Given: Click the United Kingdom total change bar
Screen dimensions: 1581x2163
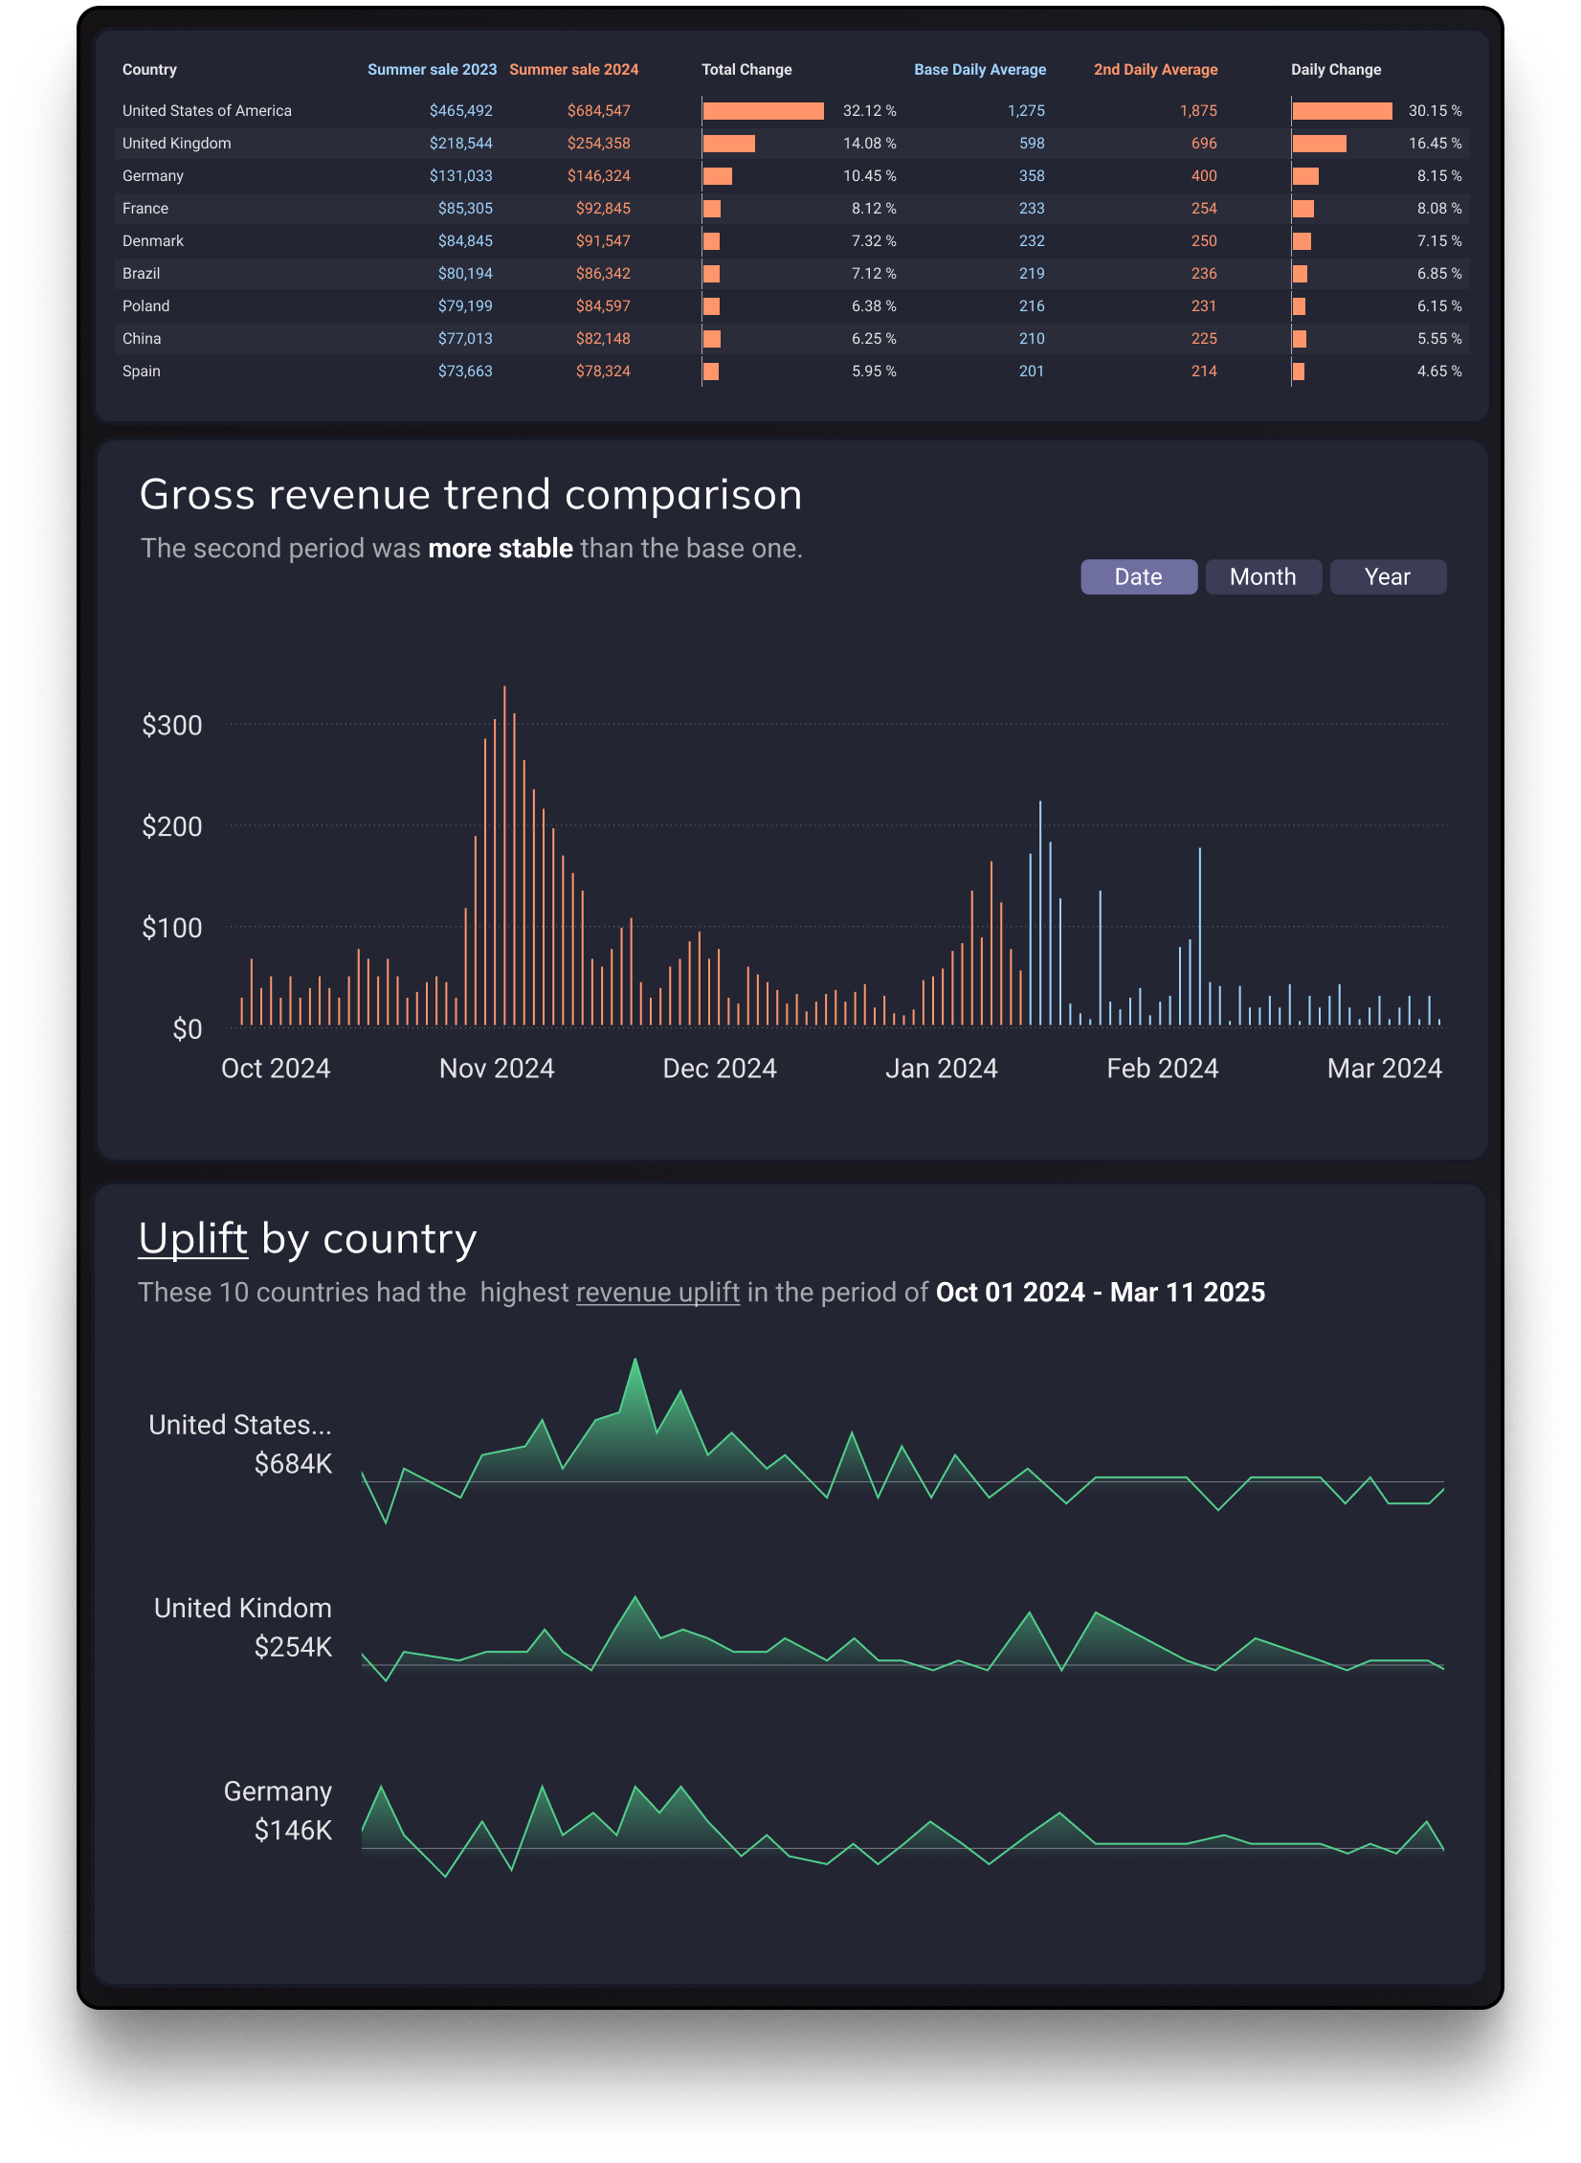Looking at the screenshot, I should (729, 144).
